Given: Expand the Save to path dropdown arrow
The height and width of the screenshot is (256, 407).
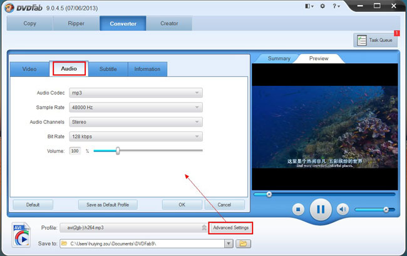Looking at the screenshot, I should (229, 243).
